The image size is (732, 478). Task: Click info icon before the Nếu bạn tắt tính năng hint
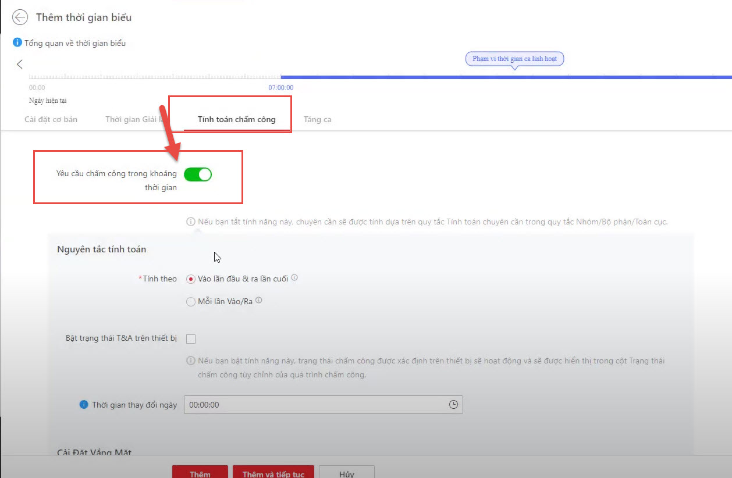tap(190, 222)
